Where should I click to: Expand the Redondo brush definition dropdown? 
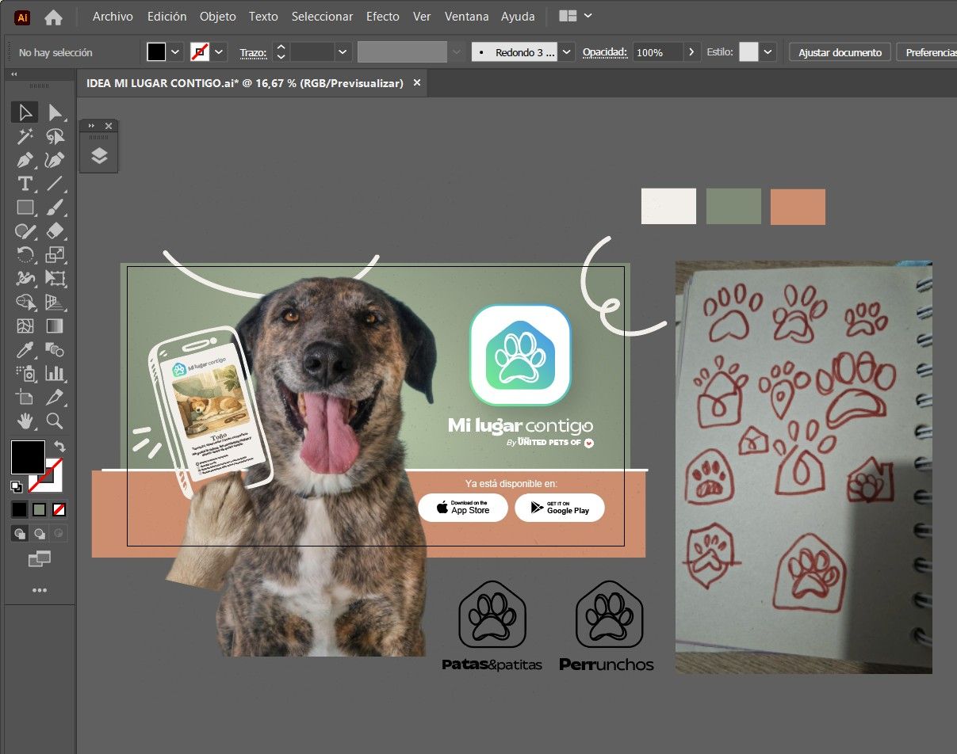tap(566, 52)
